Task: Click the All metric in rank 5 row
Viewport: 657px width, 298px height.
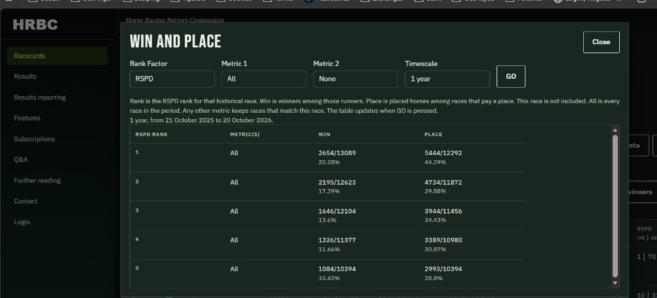Action: coord(234,269)
